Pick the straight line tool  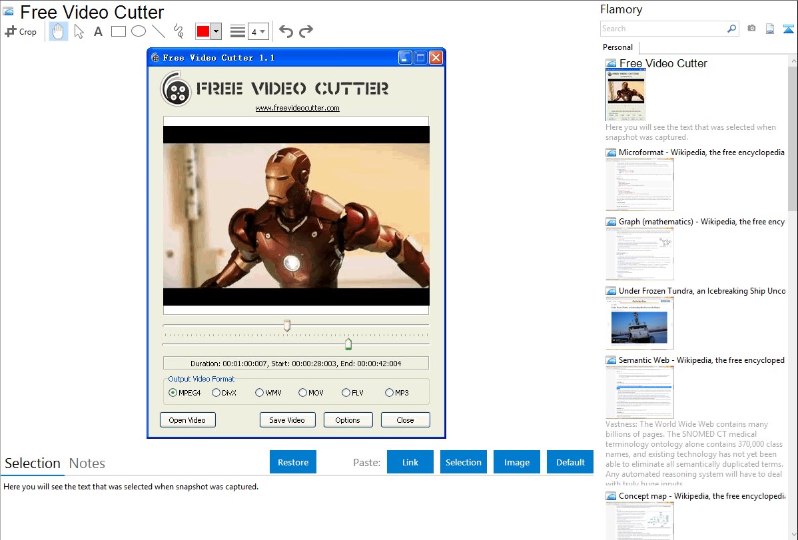point(159,31)
